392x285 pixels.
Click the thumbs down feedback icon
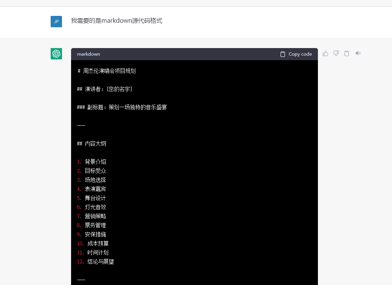coord(336,53)
